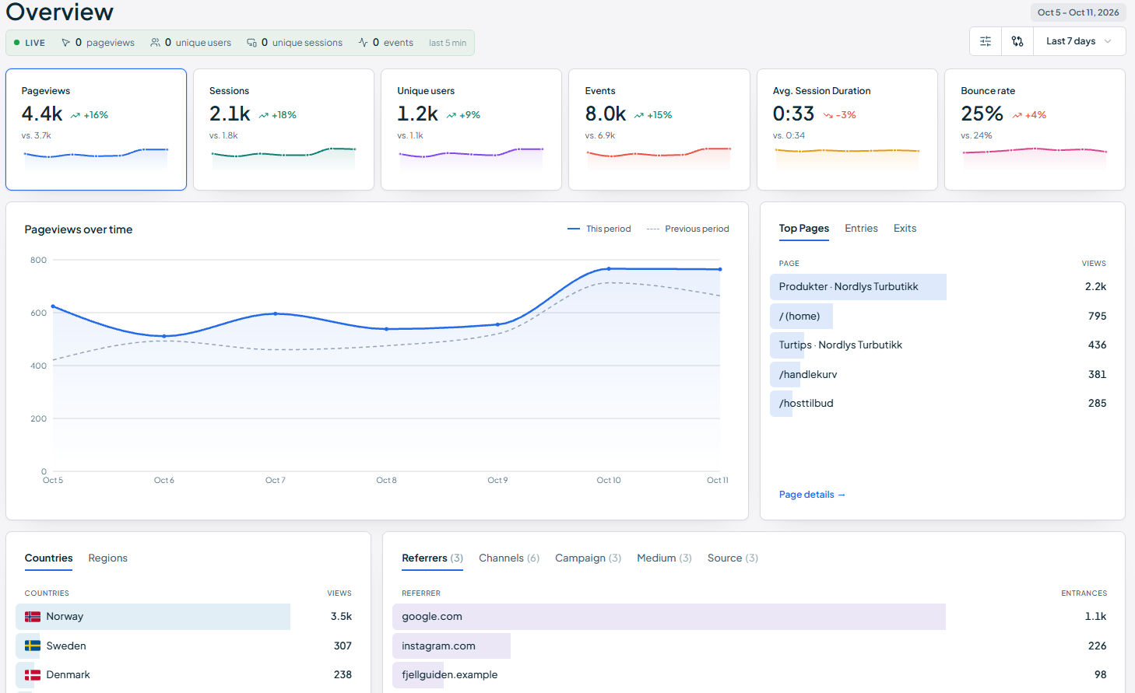Toggle the Previous period legend item
Viewport: 1135px width, 693px height.
tap(687, 229)
